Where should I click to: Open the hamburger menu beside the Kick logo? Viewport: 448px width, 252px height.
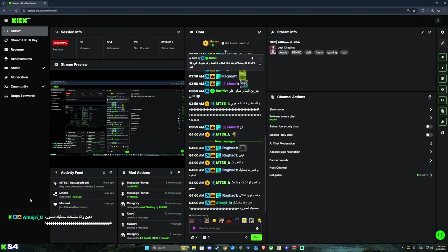[6, 21]
